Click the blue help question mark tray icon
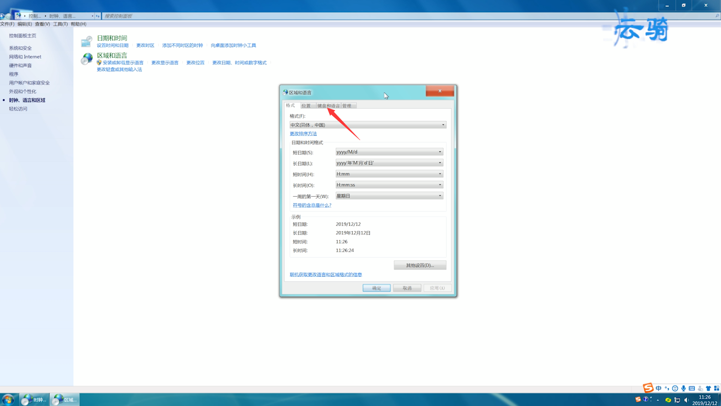Image resolution: width=721 pixels, height=406 pixels. click(x=645, y=400)
